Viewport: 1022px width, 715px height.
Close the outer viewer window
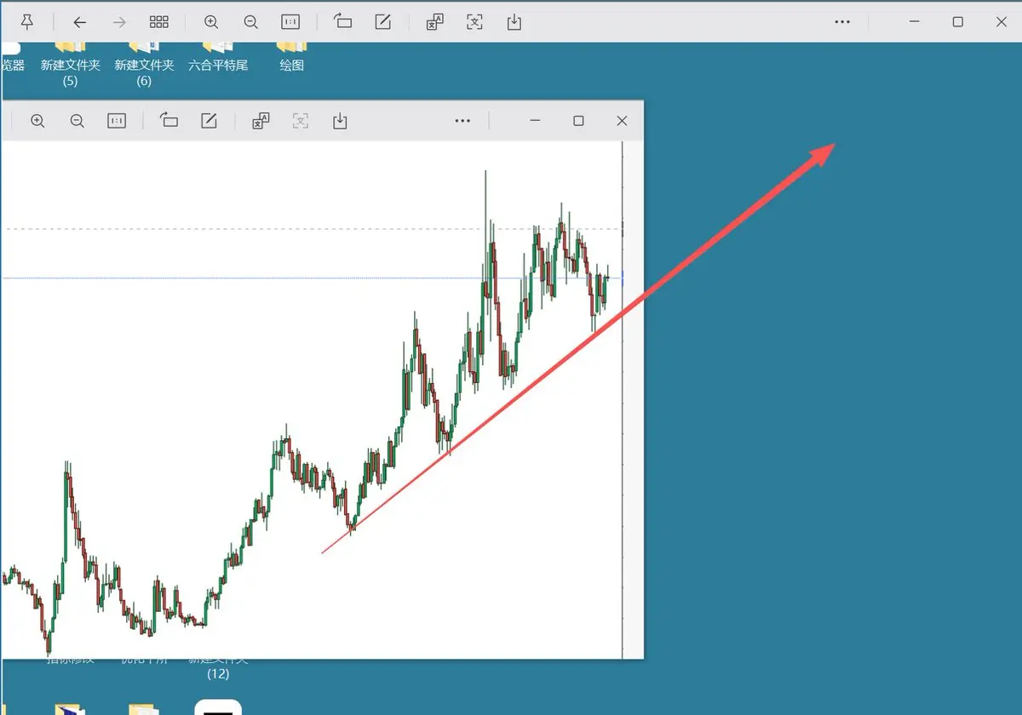(1000, 22)
